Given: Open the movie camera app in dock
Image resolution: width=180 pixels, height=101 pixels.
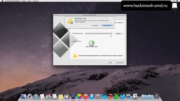Looking at the screenshot, I should 129,97.
